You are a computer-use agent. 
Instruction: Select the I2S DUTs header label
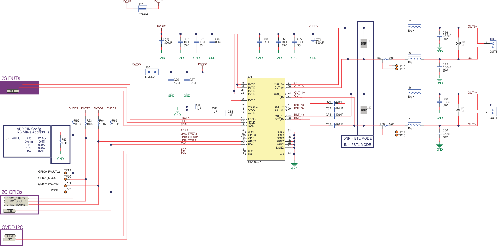[x=10, y=78]
